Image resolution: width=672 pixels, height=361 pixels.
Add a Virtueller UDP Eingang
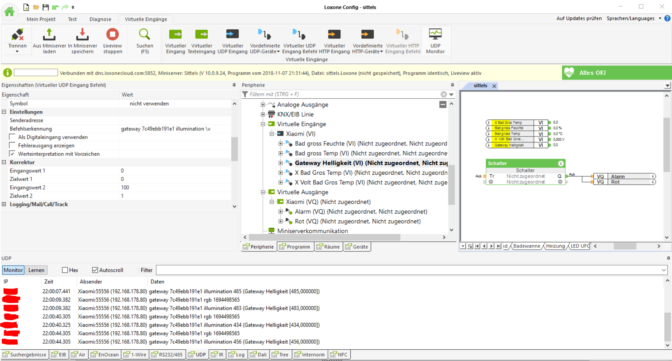tap(232, 35)
